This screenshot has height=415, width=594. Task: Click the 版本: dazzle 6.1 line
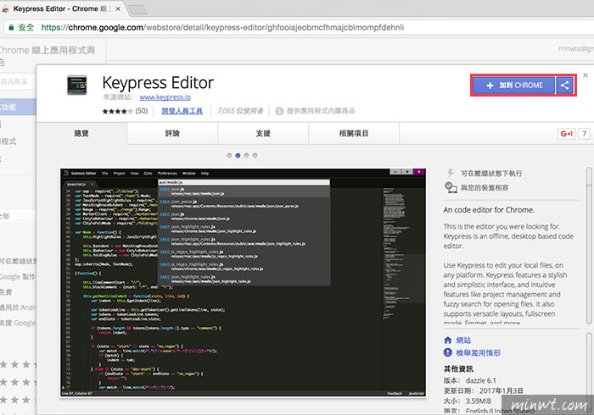click(x=470, y=380)
